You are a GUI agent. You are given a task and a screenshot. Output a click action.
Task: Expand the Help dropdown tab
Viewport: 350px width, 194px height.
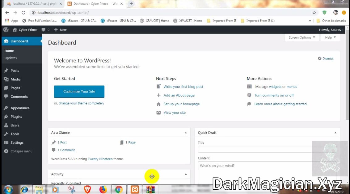(x=330, y=37)
